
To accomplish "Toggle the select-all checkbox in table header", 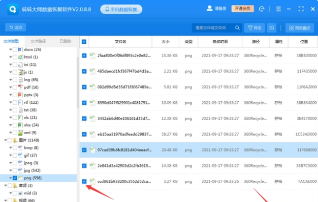I will (x=84, y=42).
